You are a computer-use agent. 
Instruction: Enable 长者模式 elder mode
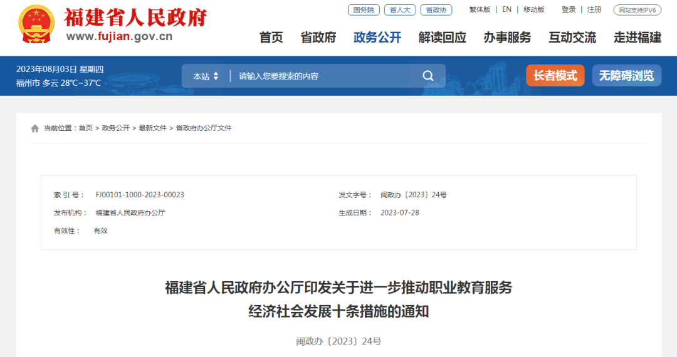click(555, 75)
